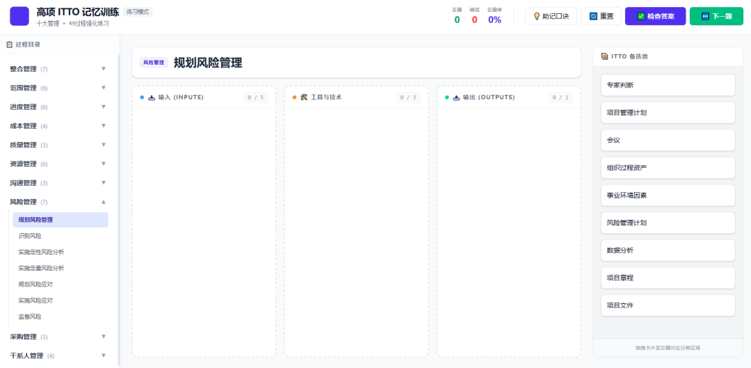Image resolution: width=751 pixels, height=368 pixels.
Task: Click the lightbulb icon in 助记口诀
Action: [x=536, y=16]
